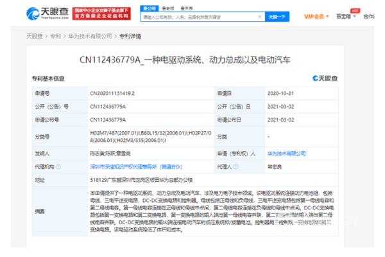Image resolution: width=385 pixels, height=257 pixels.
Task: Open the 百宝箱 dropdown menu
Action: [x=346, y=16]
